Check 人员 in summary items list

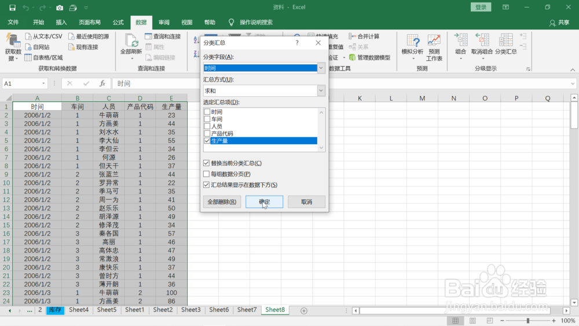pos(207,126)
